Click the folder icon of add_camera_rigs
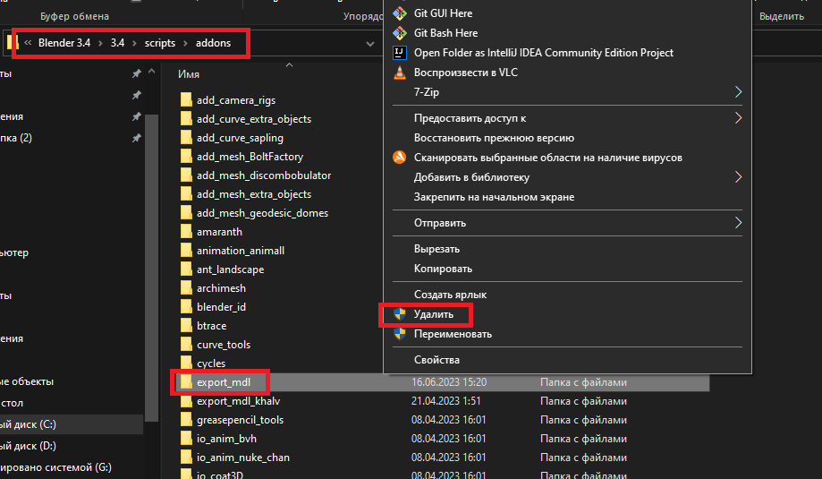Viewport: 822px width, 479px height. [x=186, y=100]
